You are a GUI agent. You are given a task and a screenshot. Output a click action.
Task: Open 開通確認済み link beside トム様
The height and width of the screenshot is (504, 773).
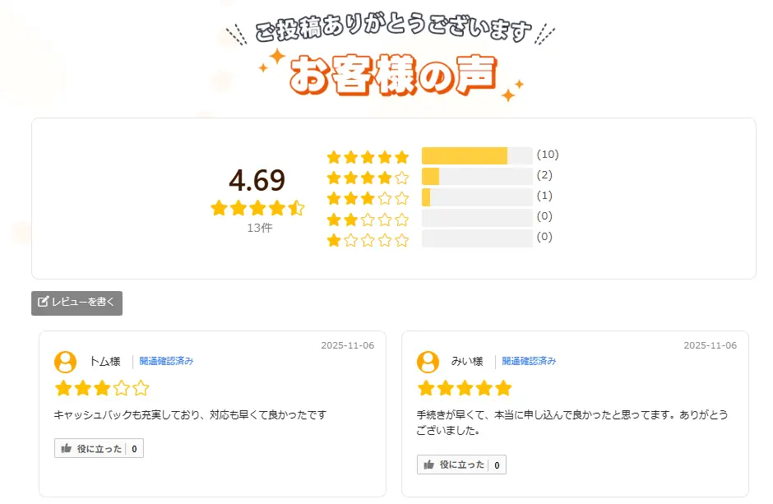(x=166, y=361)
